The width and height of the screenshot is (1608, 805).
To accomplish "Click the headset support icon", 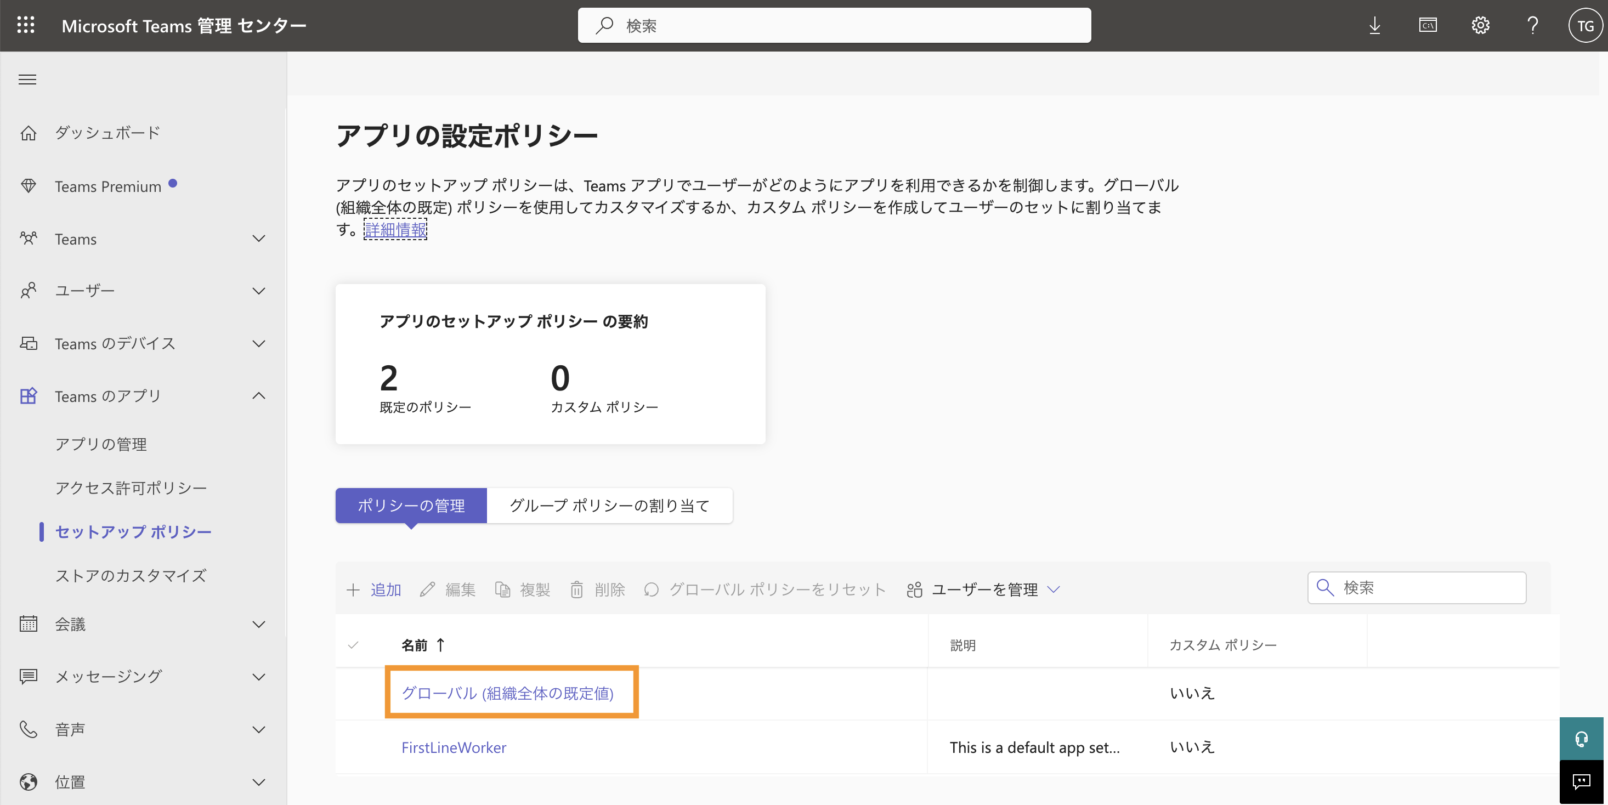I will tap(1581, 739).
